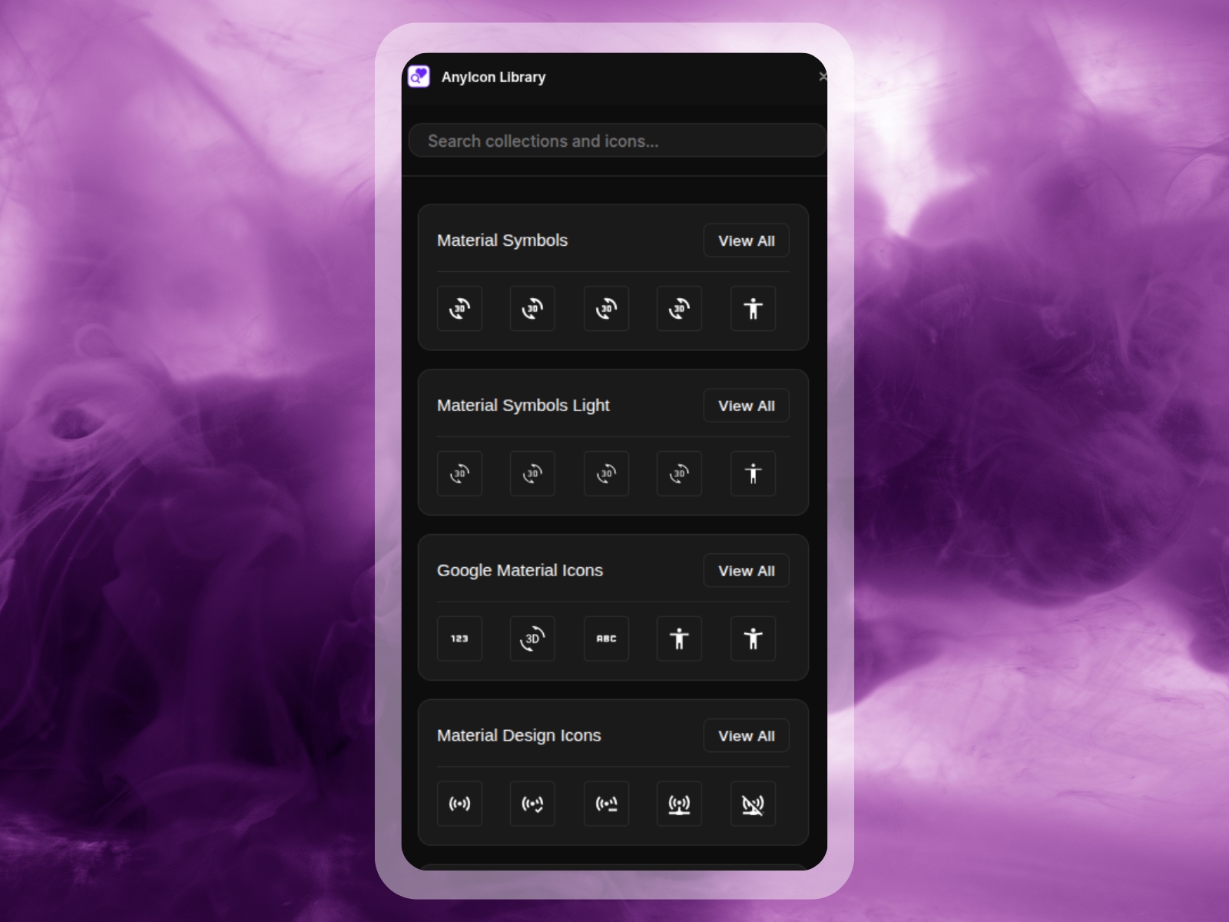This screenshot has width=1229, height=922.
Task: Click the access-point-check icon in Material Design Icons
Action: (x=532, y=804)
